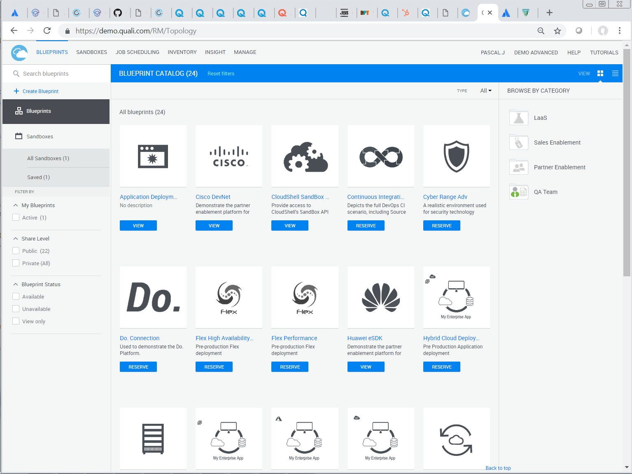Open the browser three-dot menu
632x474 pixels.
(x=619, y=30)
